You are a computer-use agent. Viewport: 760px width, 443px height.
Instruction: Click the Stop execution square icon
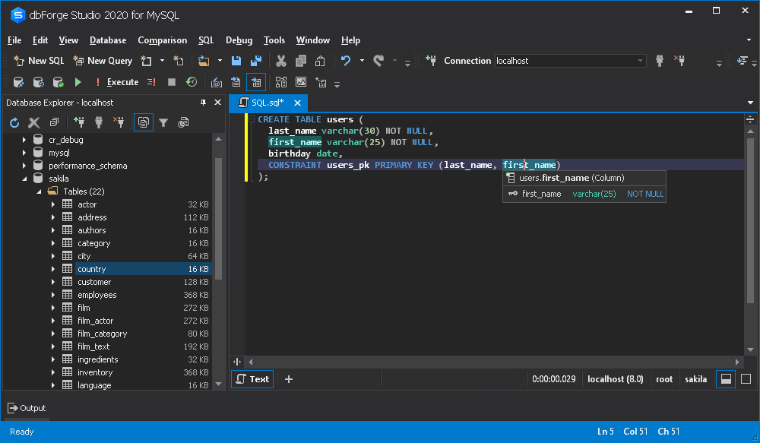[172, 82]
